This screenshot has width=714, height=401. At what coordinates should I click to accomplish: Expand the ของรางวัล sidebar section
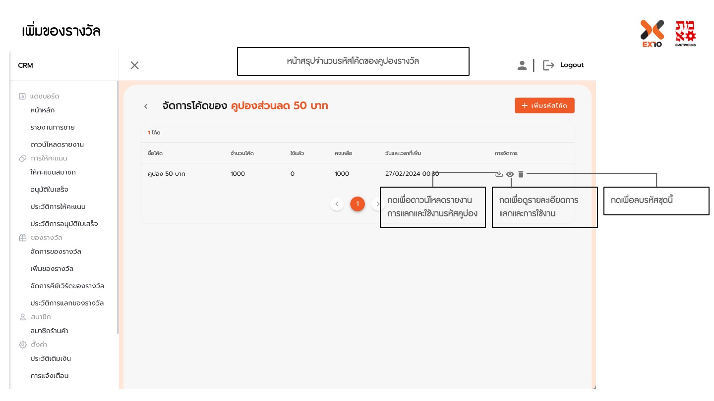[46, 238]
